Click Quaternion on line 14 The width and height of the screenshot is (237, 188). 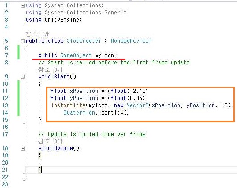[x=79, y=113]
